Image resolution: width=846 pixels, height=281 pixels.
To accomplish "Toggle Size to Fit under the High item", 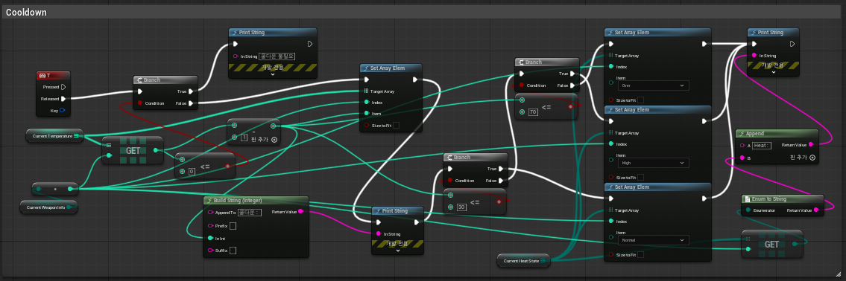I will 640,178.
